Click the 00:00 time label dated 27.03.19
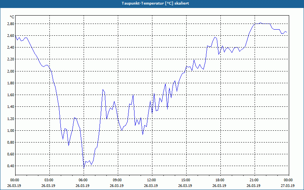The height and width of the screenshot is (190, 304). coord(288,180)
